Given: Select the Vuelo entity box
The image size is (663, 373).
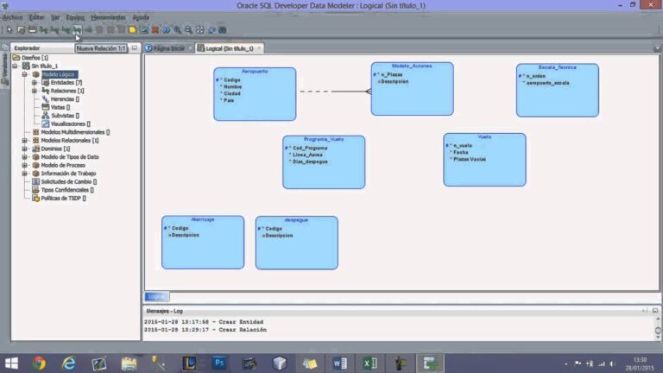Looking at the screenshot, I should pyautogui.click(x=484, y=160).
